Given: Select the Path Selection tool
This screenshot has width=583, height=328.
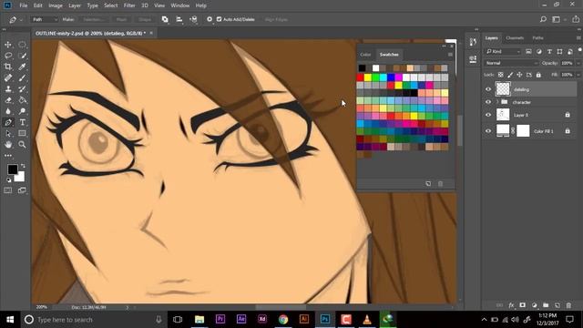Looking at the screenshot, I should click(x=8, y=134).
